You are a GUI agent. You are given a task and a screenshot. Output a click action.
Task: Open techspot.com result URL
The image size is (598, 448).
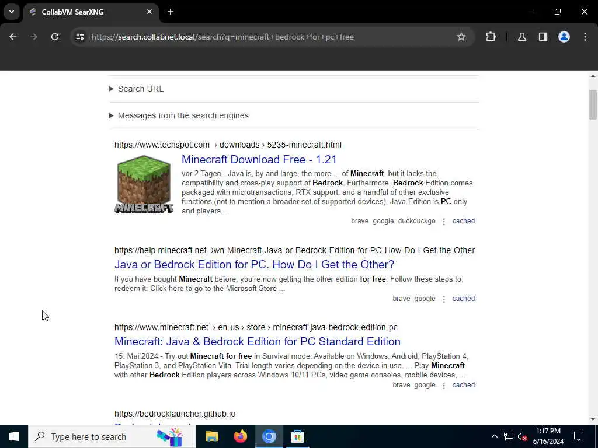[228, 145]
